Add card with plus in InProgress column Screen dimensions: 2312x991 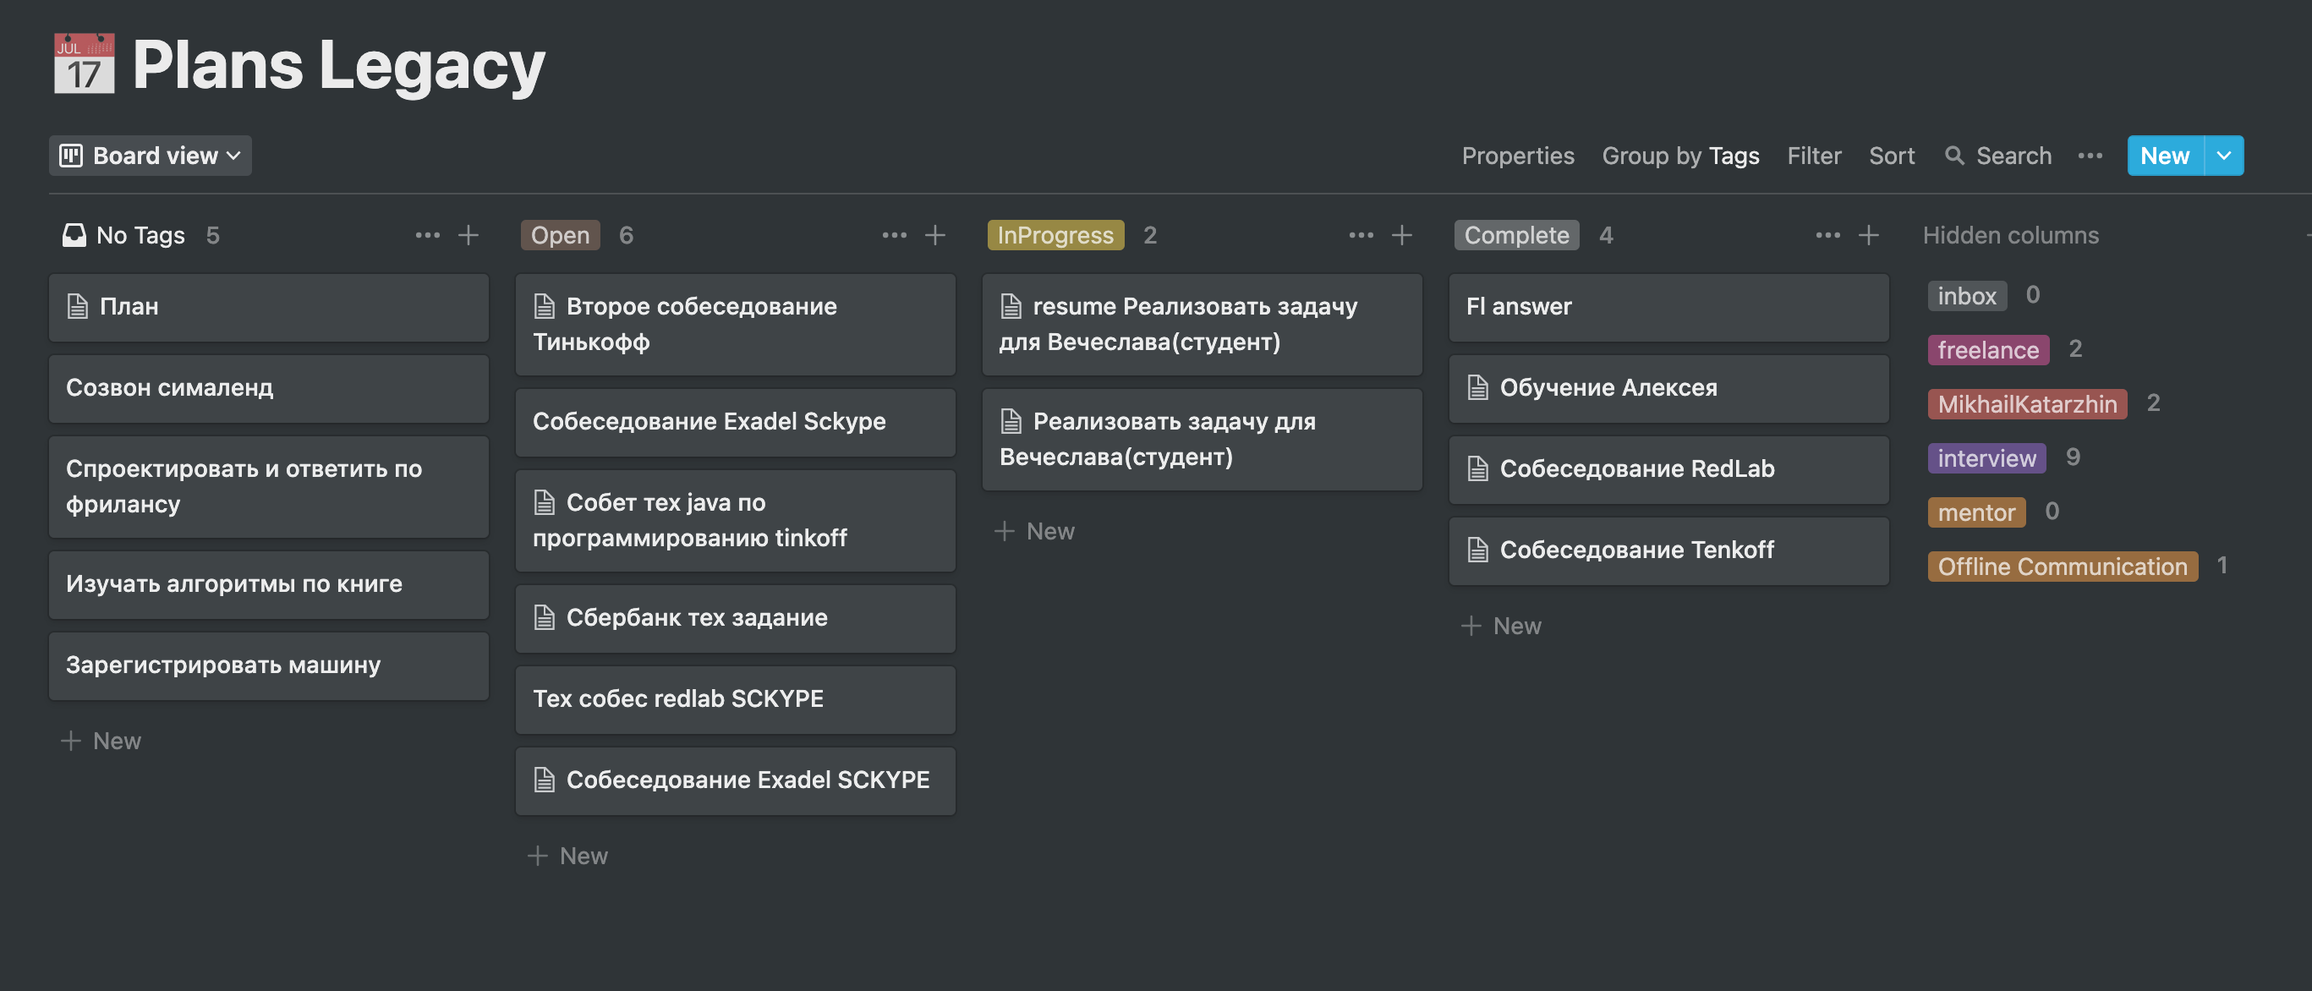[1402, 235]
